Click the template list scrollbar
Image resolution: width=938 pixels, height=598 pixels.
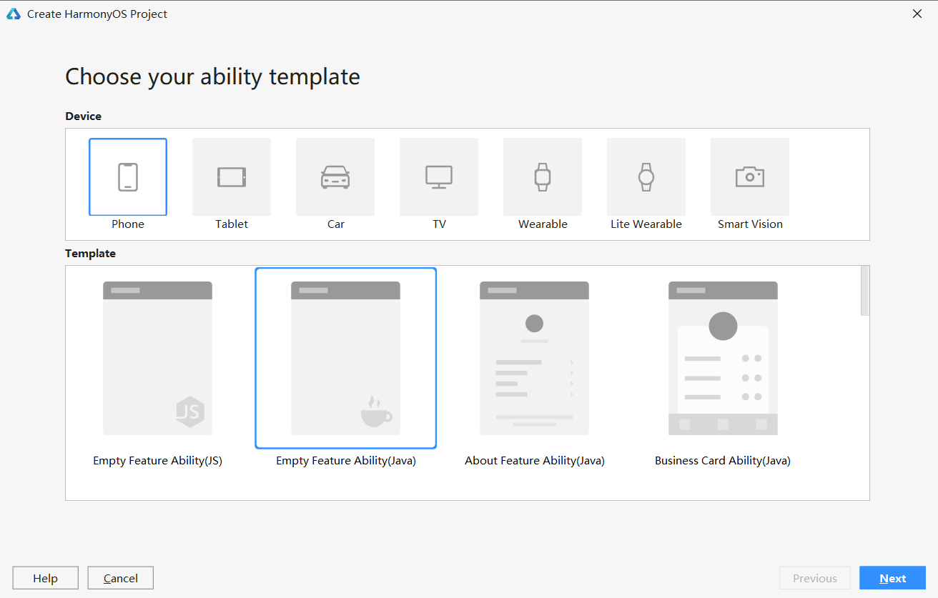pos(865,291)
